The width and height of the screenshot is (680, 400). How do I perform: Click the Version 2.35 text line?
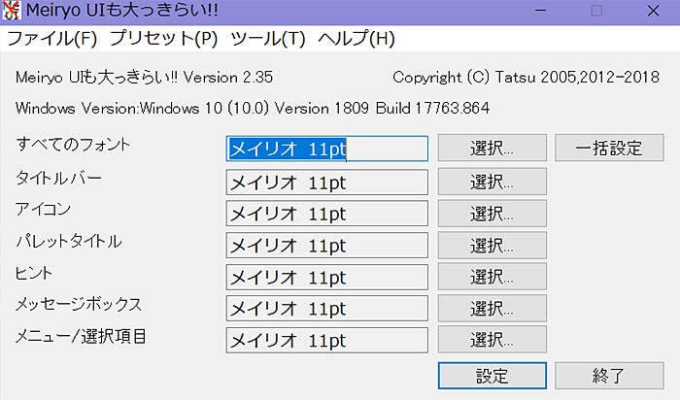click(x=145, y=78)
